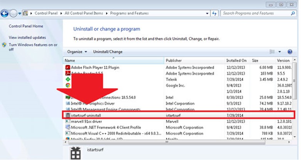The image size is (301, 160).
Task: Click the Visual C++ Redistributable icon
Action: point(68,133)
